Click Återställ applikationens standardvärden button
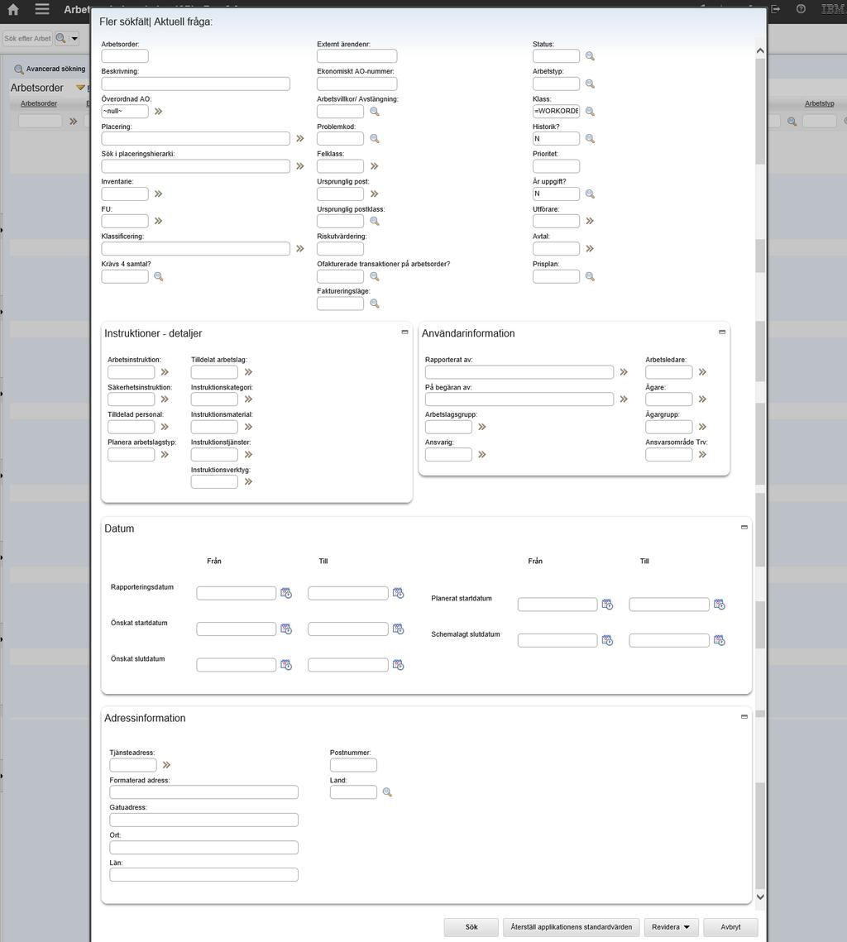Viewport: 847px width, 942px height. [x=572, y=927]
